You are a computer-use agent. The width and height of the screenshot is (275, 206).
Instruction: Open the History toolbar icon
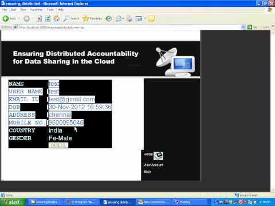109,18
